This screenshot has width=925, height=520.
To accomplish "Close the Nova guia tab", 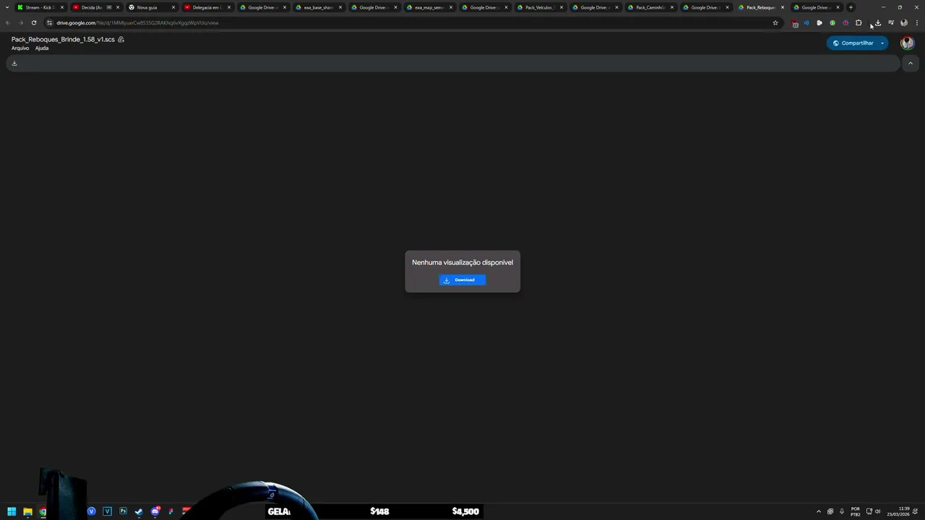I will click(173, 7).
